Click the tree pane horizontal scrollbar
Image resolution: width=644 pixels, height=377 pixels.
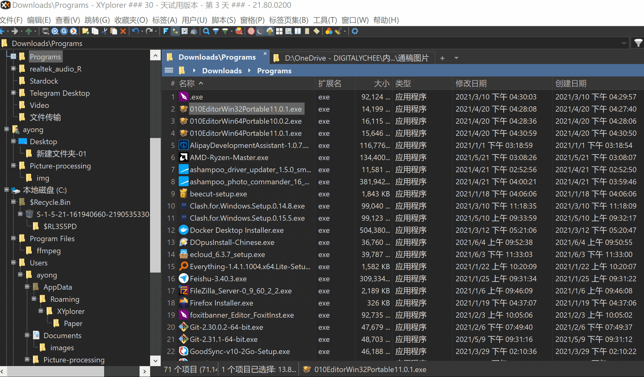pos(56,371)
